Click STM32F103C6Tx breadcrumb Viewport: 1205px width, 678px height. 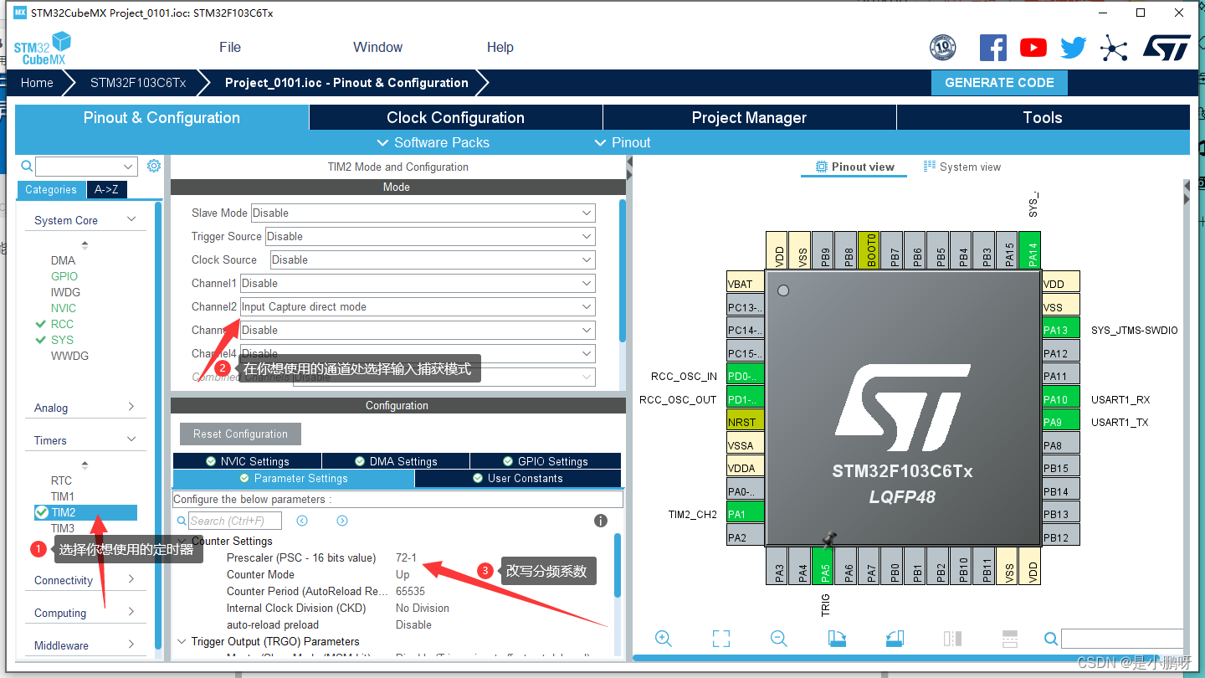pos(138,83)
